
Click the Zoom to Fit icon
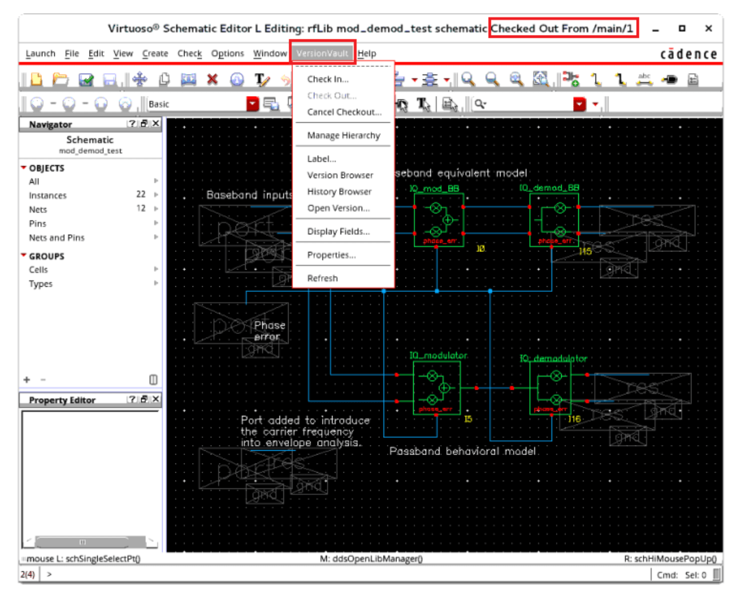click(540, 79)
